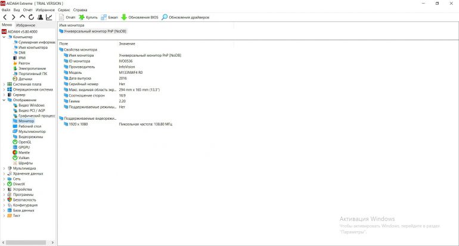459x246 pixels.
Task: Go forward with the Forward arrow
Action: coord(14,17)
